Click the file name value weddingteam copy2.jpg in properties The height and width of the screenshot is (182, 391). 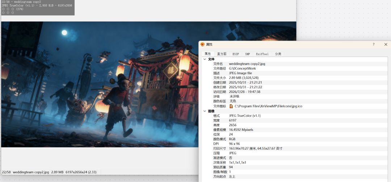[x=247, y=64]
